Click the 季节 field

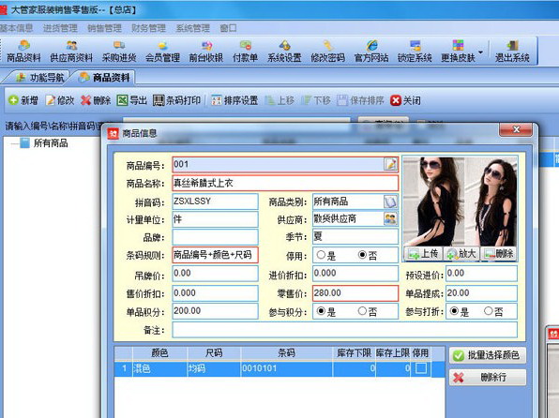click(x=355, y=236)
